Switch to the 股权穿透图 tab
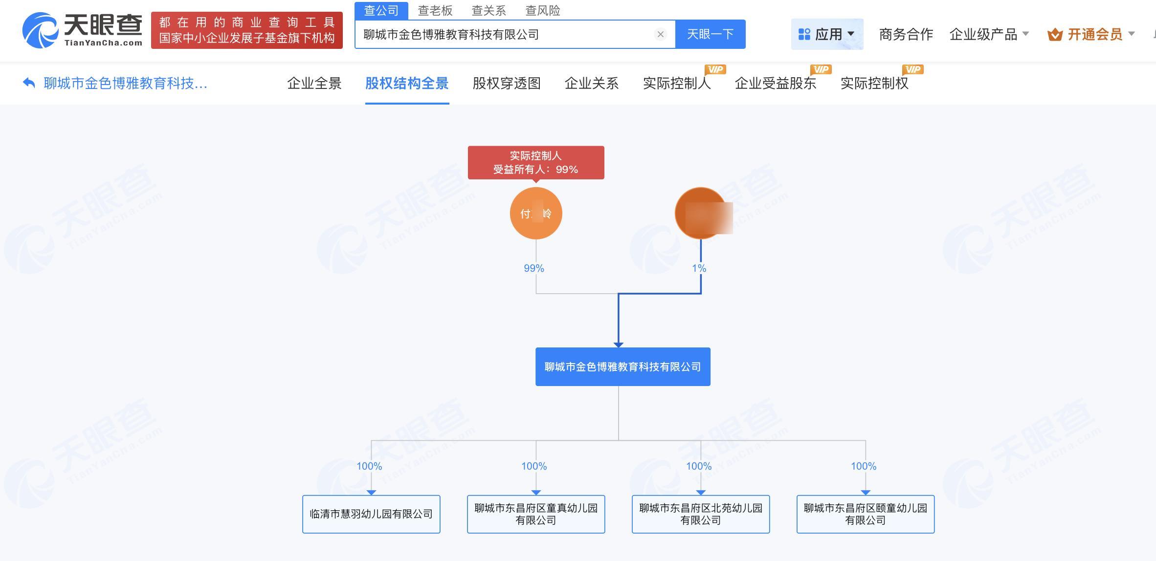1156x561 pixels. (x=506, y=83)
